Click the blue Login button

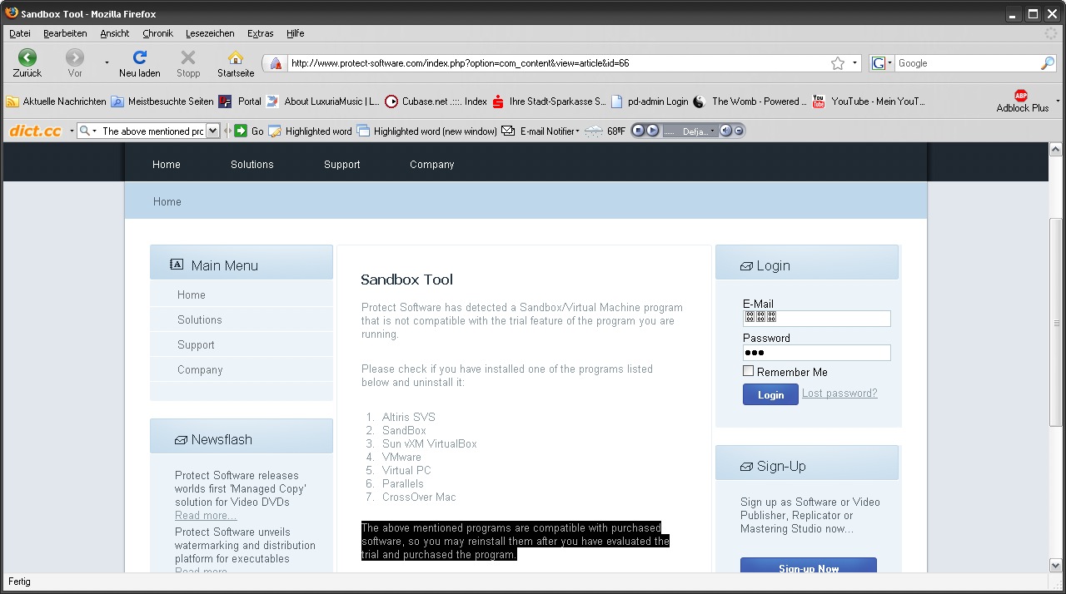tap(770, 394)
